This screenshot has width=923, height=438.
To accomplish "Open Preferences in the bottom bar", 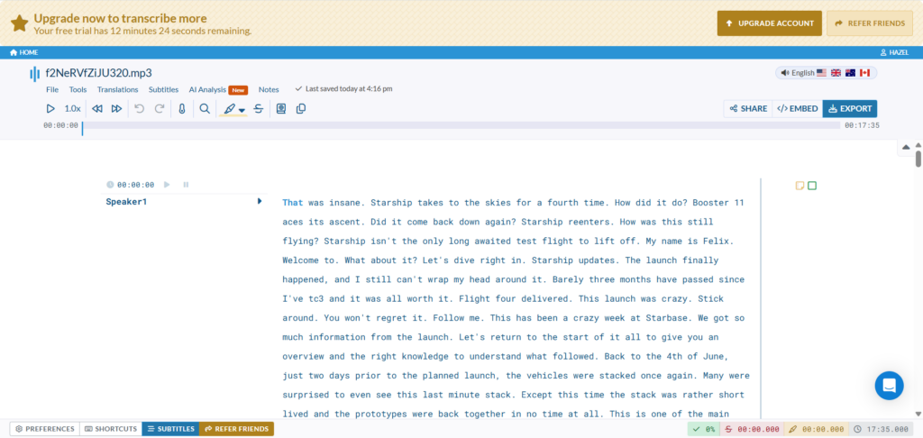I will coord(45,429).
